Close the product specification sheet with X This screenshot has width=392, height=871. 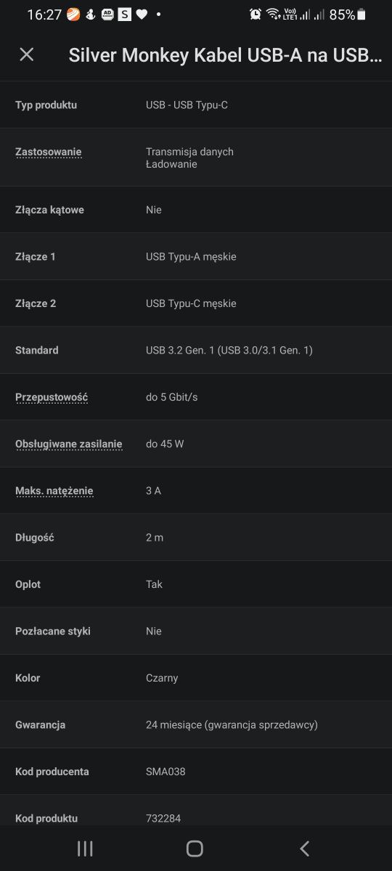(27, 54)
